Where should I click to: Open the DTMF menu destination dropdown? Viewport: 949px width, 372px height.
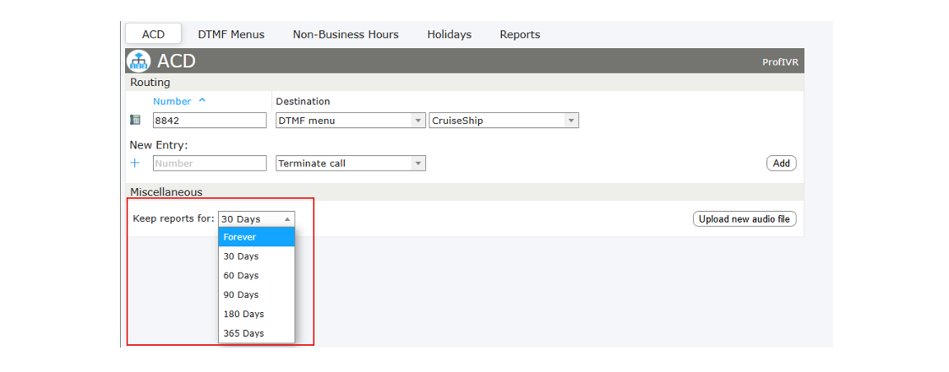[x=351, y=120]
